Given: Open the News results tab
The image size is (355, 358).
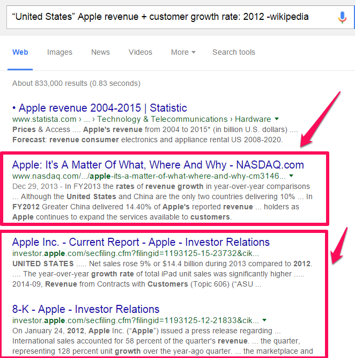Looking at the screenshot, I should [x=100, y=52].
